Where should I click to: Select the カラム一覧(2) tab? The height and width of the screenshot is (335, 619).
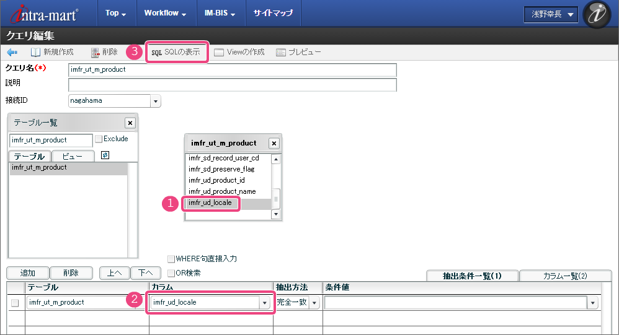click(565, 276)
